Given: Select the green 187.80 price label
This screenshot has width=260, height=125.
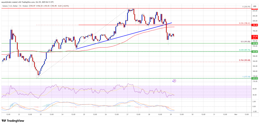Looking at the screenshot, I should coord(255,52).
